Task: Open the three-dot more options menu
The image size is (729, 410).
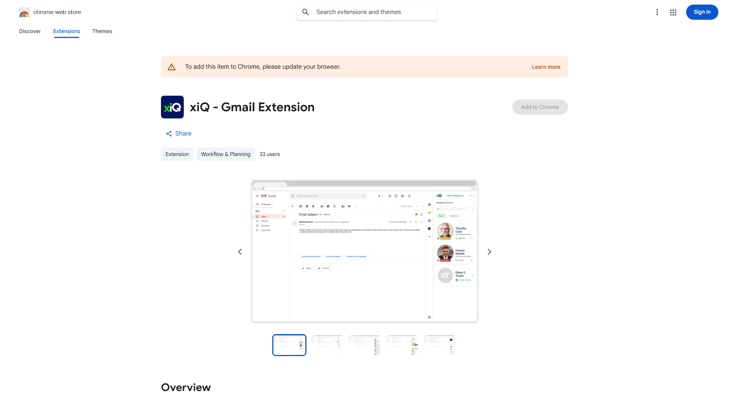Action: 657,12
